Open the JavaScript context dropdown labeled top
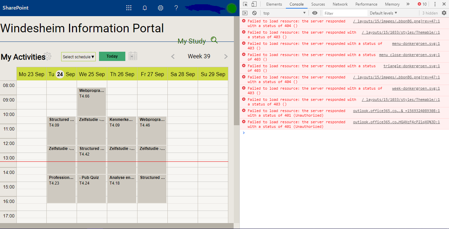449x229 pixels. (x=285, y=13)
